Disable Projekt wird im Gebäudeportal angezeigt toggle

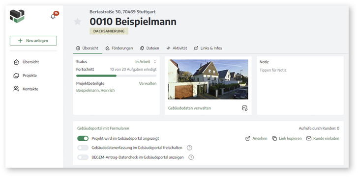pos(83,138)
